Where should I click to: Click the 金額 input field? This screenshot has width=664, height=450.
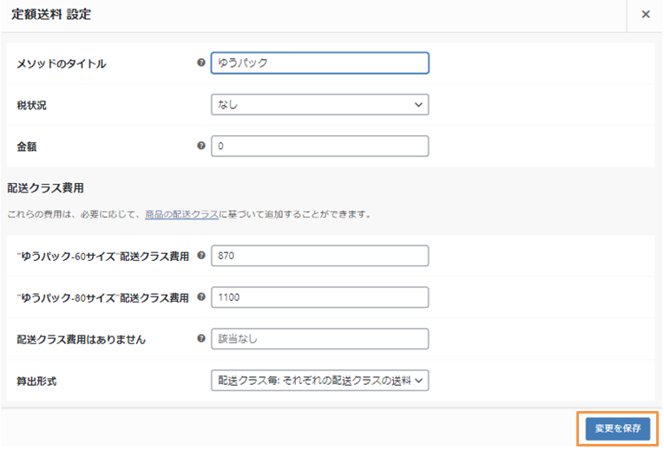pos(319,146)
